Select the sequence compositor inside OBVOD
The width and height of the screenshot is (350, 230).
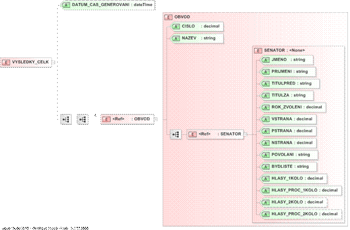click(176, 135)
